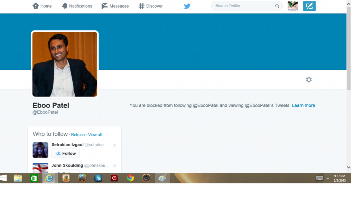This screenshot has width=354, height=199.
Task: Open Setrakian Izgaul's profile name
Action: click(x=67, y=145)
